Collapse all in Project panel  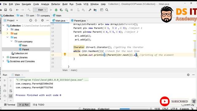tap(36, 20)
